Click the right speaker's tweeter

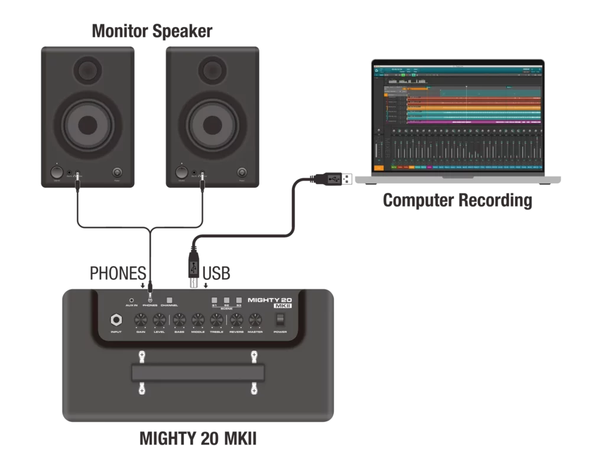213,70
